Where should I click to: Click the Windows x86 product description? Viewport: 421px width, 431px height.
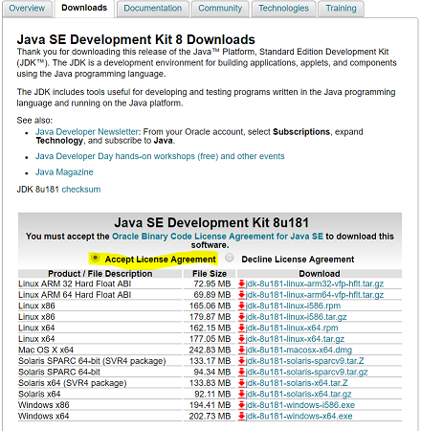(44, 405)
